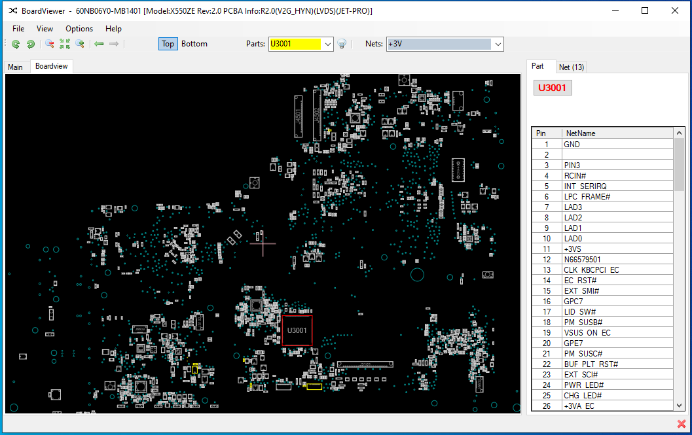This screenshot has width=692, height=435.
Task: Select the zoom out tool
Action: pos(48,44)
